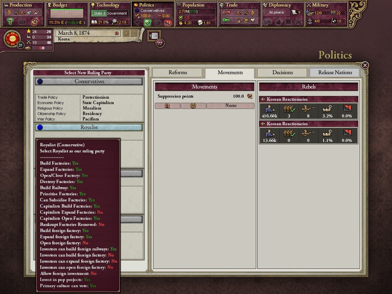
Task: Go to first Korean Reactionaries rebel arrow
Action: pyautogui.click(x=263, y=99)
